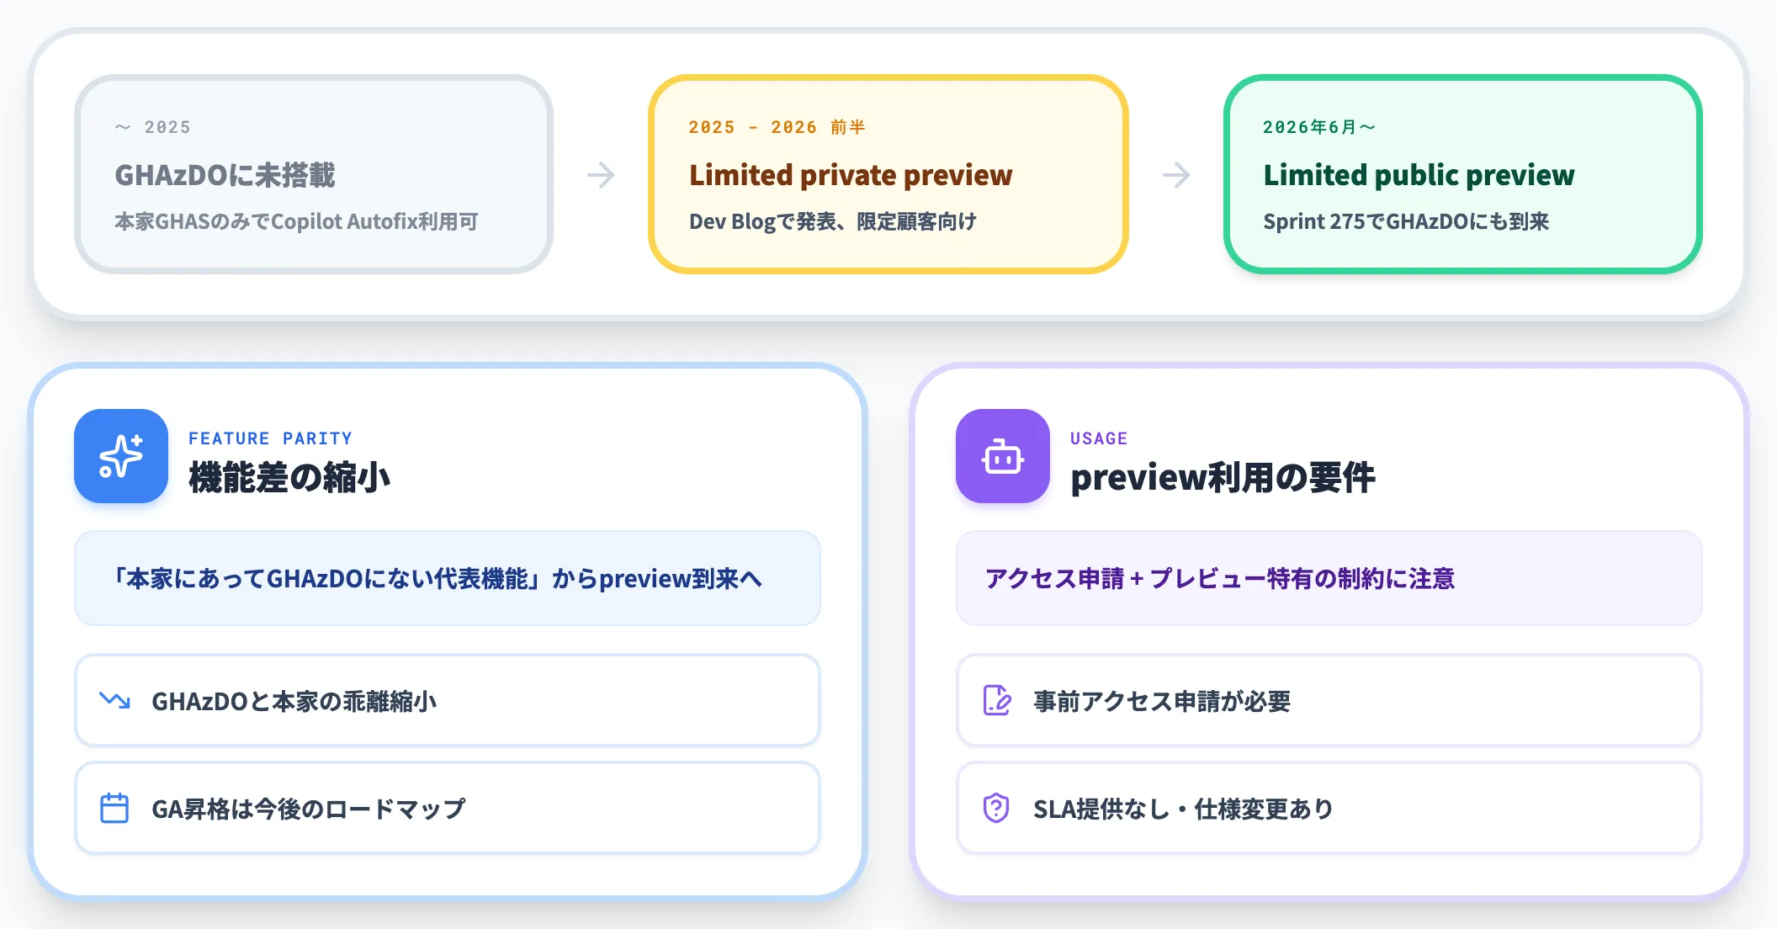
Task: Click the arrow after GHAzDOに未搭載 card
Action: [601, 175]
